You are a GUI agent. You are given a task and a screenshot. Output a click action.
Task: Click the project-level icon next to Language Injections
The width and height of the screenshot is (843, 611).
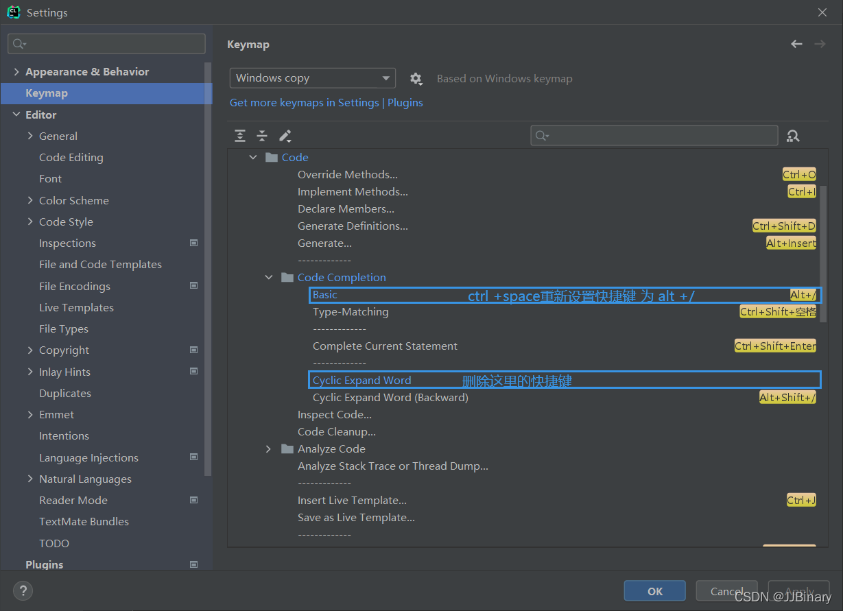click(x=193, y=457)
